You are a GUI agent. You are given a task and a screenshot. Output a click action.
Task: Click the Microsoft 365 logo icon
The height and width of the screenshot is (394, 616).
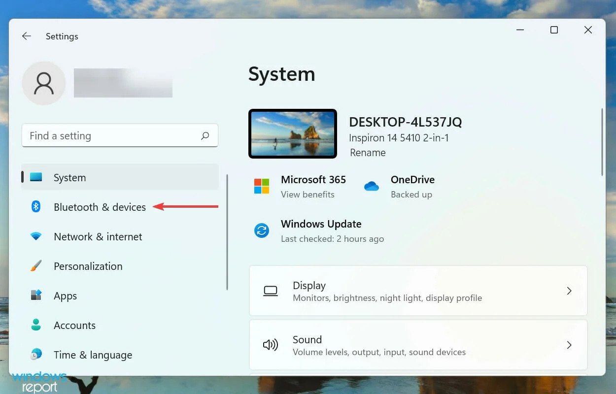pyautogui.click(x=262, y=186)
